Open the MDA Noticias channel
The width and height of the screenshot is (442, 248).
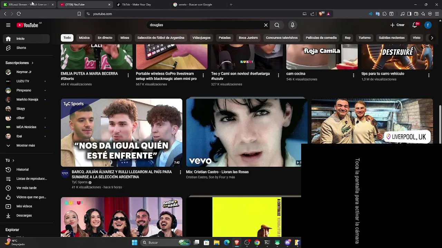pos(26,127)
